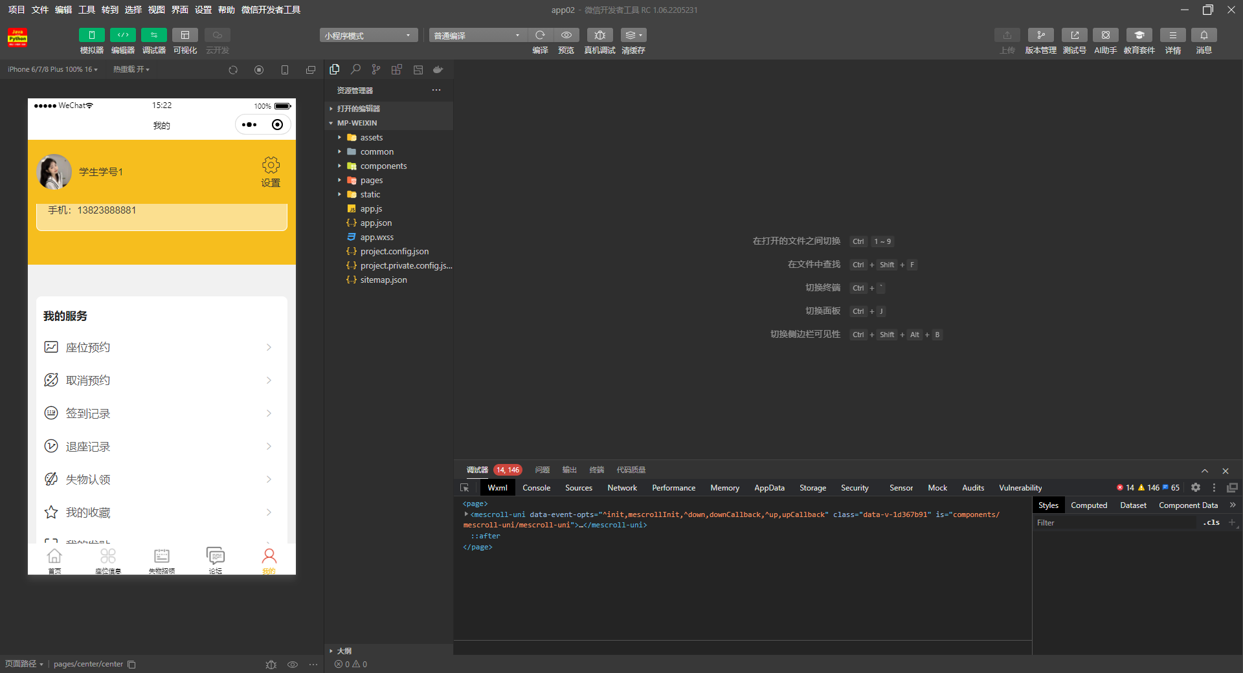Expand the mescroll-uni node in Wxml

466,514
